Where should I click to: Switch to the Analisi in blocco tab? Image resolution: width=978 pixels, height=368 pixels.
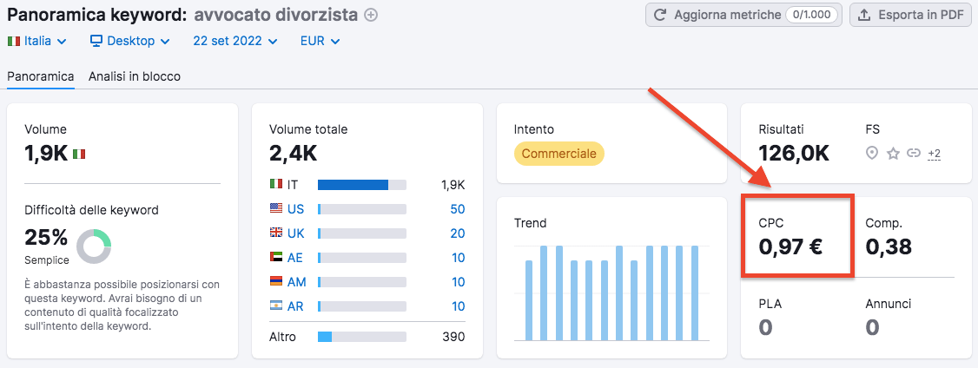click(135, 76)
